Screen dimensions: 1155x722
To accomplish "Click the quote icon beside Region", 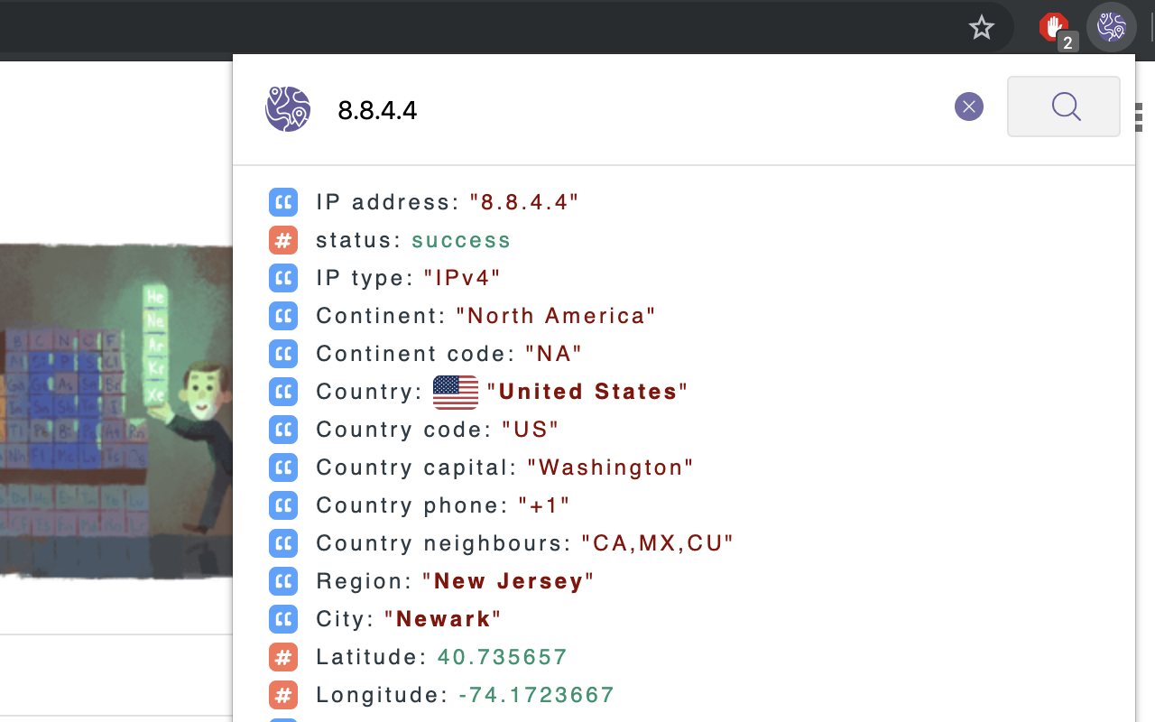I will pos(283,581).
